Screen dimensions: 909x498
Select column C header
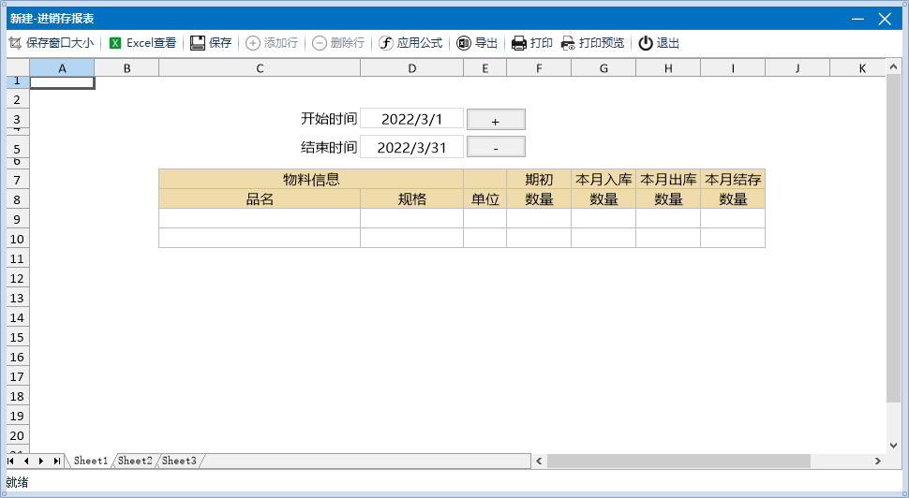260,68
